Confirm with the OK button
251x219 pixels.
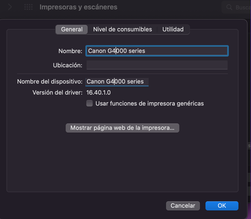pos(221,206)
